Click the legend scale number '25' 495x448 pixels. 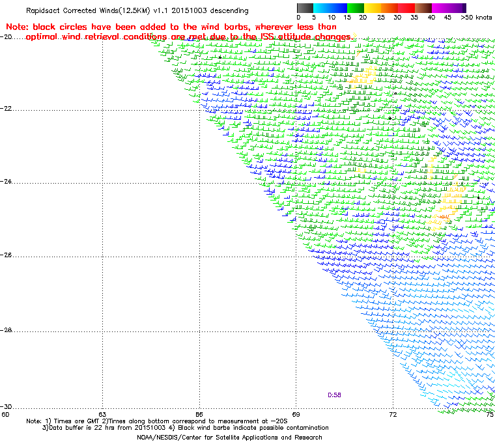(x=381, y=18)
